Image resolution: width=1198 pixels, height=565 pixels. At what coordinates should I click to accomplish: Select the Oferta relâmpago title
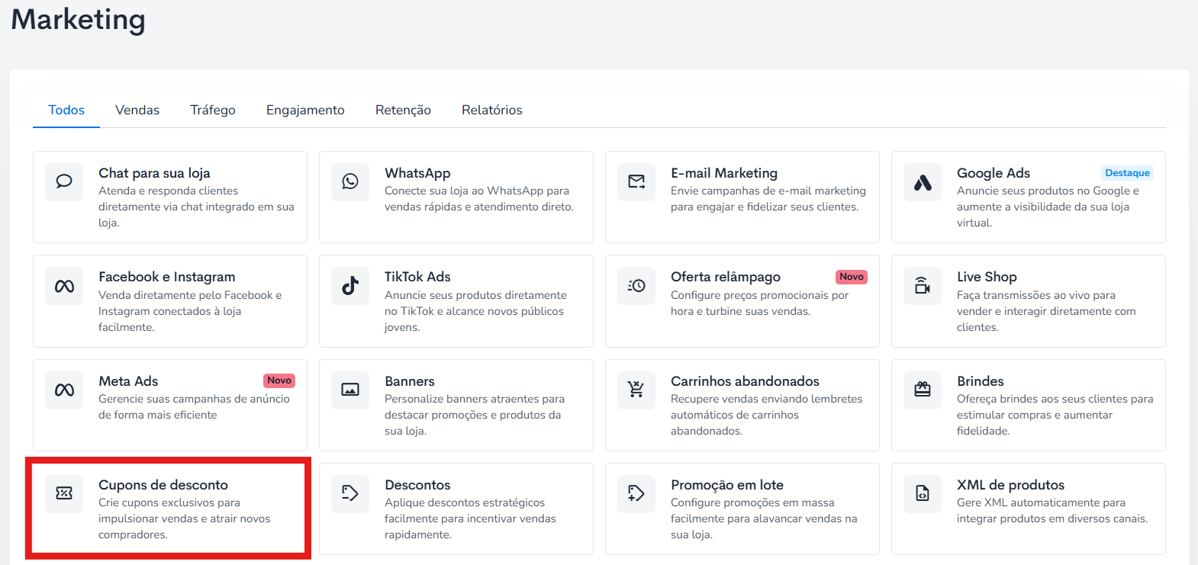click(x=726, y=277)
